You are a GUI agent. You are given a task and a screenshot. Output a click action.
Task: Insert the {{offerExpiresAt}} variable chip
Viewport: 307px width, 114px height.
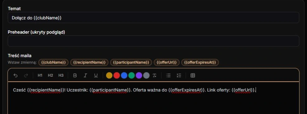(x=200, y=62)
